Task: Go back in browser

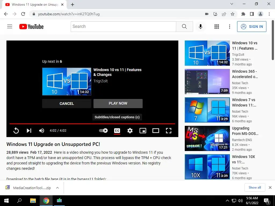Action: coord(6,14)
